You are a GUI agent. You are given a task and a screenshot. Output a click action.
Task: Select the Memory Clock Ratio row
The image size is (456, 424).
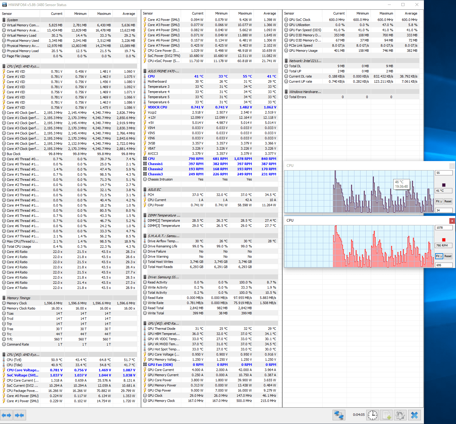[x=69, y=308]
